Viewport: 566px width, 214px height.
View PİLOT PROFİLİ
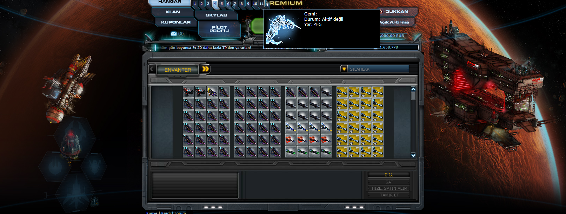pos(219,29)
